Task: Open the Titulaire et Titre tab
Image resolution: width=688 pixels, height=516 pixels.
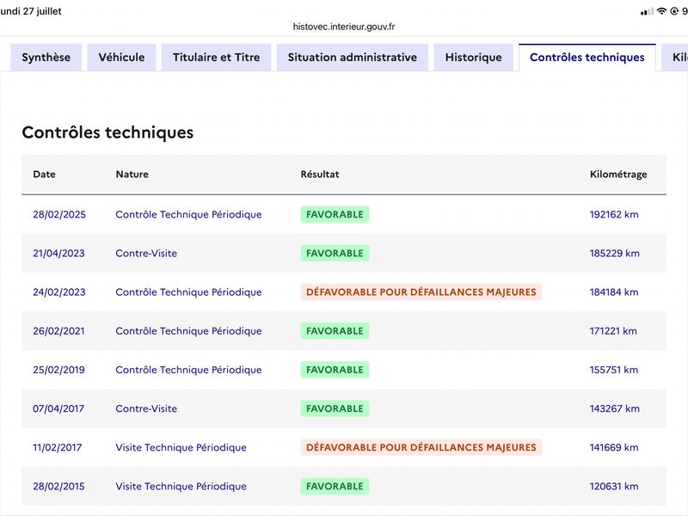Action: point(217,58)
